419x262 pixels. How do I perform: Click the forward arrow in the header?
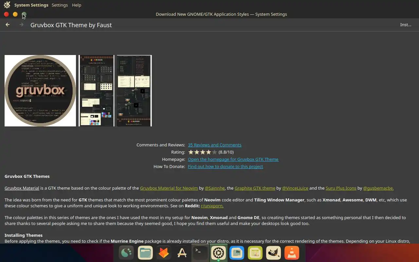(21, 25)
